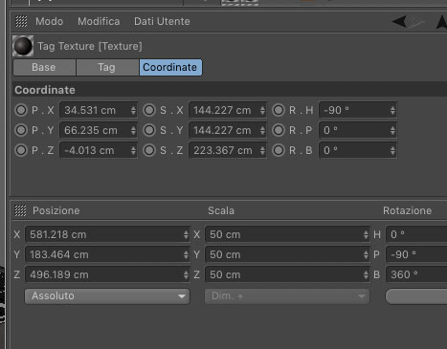This screenshot has width=447, height=349.
Task: Click the Posizione column header
Action: pyautogui.click(x=56, y=210)
